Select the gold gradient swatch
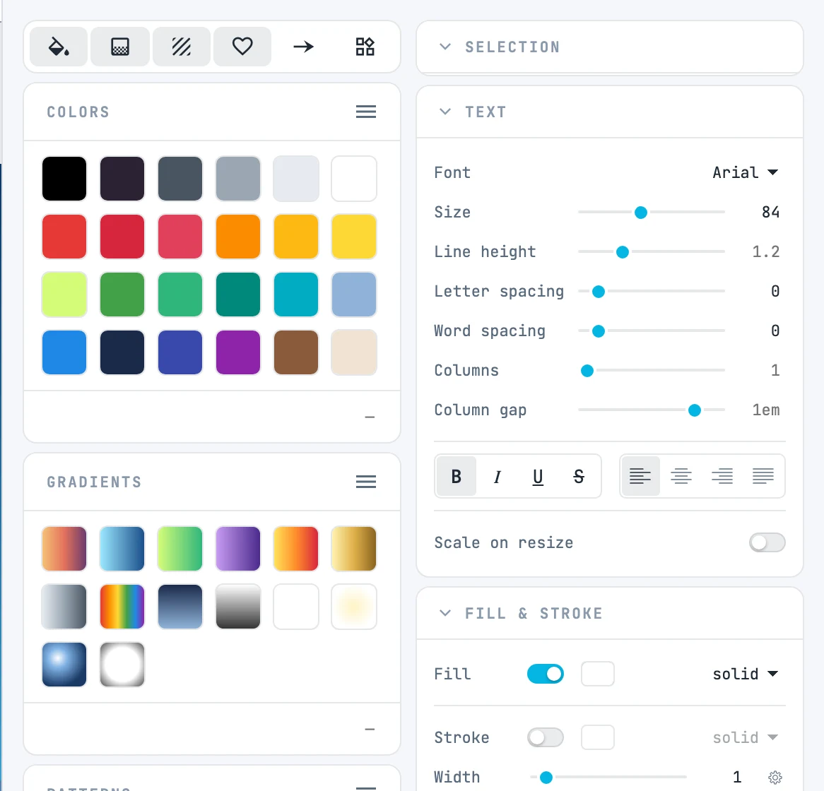The width and height of the screenshot is (824, 791). pos(353,549)
